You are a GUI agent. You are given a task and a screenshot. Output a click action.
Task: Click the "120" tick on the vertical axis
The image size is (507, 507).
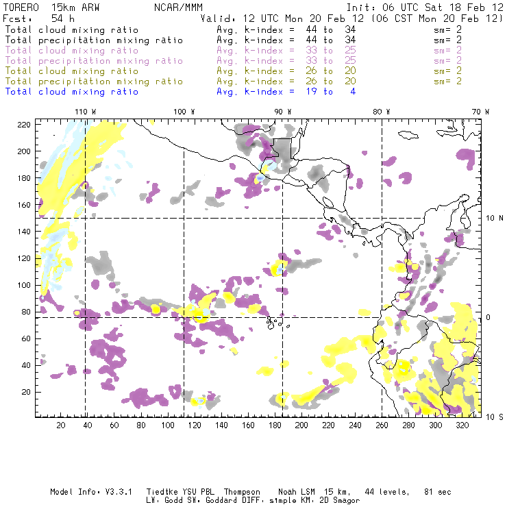coord(24,258)
